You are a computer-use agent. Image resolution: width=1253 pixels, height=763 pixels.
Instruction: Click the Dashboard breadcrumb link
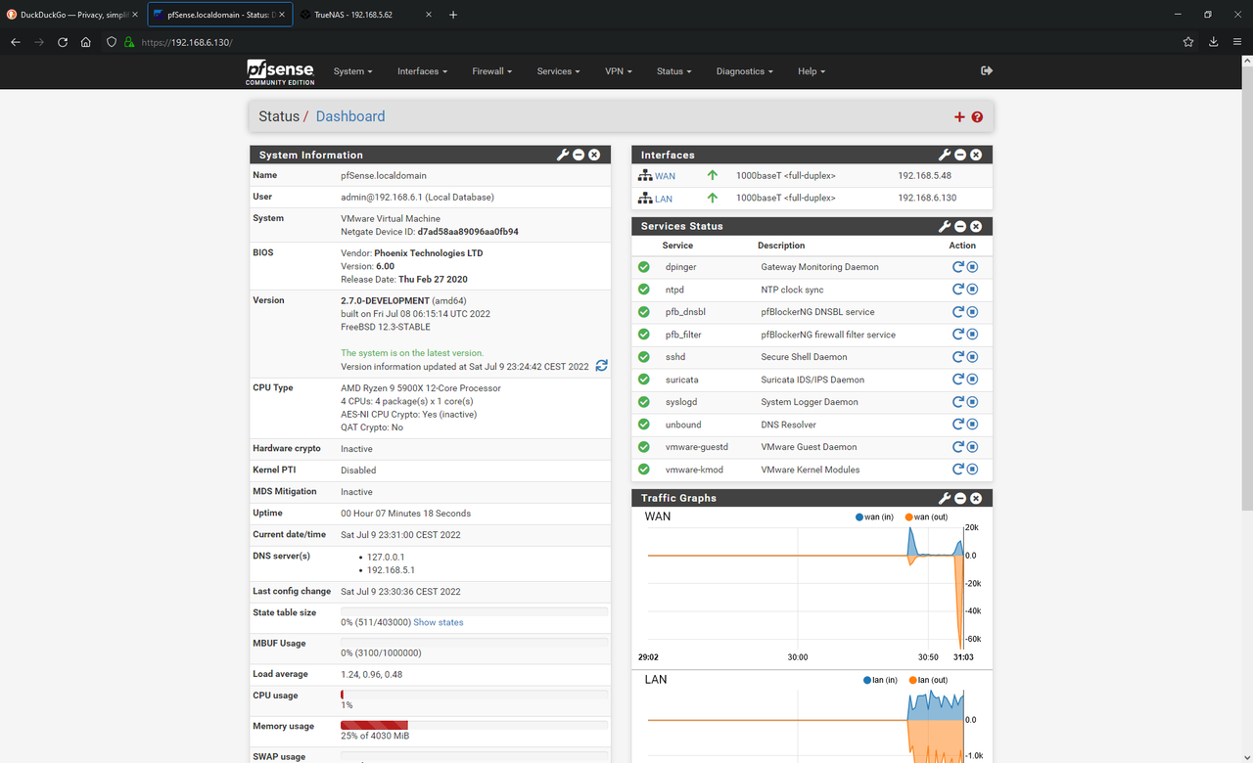coord(350,116)
